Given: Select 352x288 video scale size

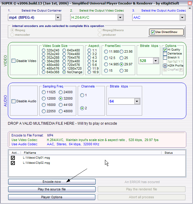Looking at the screenshot, I should coord(44,58).
